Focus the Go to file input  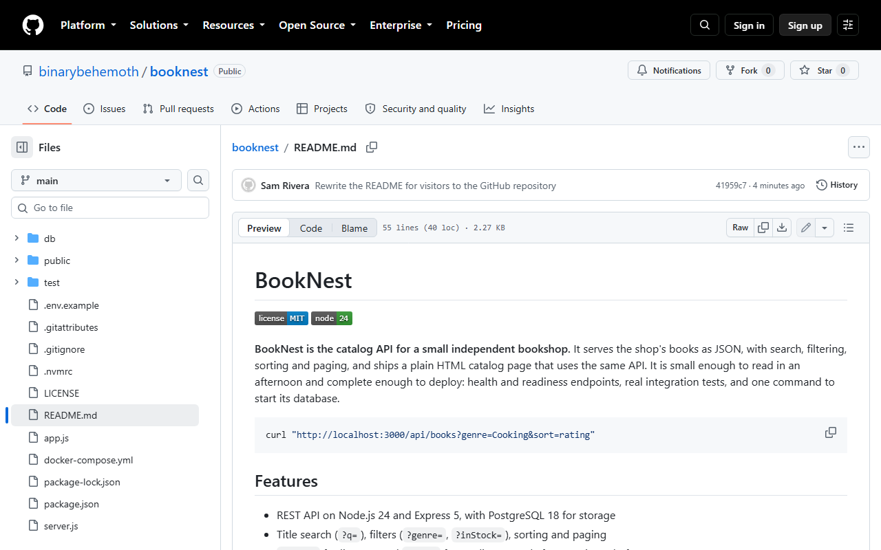pos(110,208)
